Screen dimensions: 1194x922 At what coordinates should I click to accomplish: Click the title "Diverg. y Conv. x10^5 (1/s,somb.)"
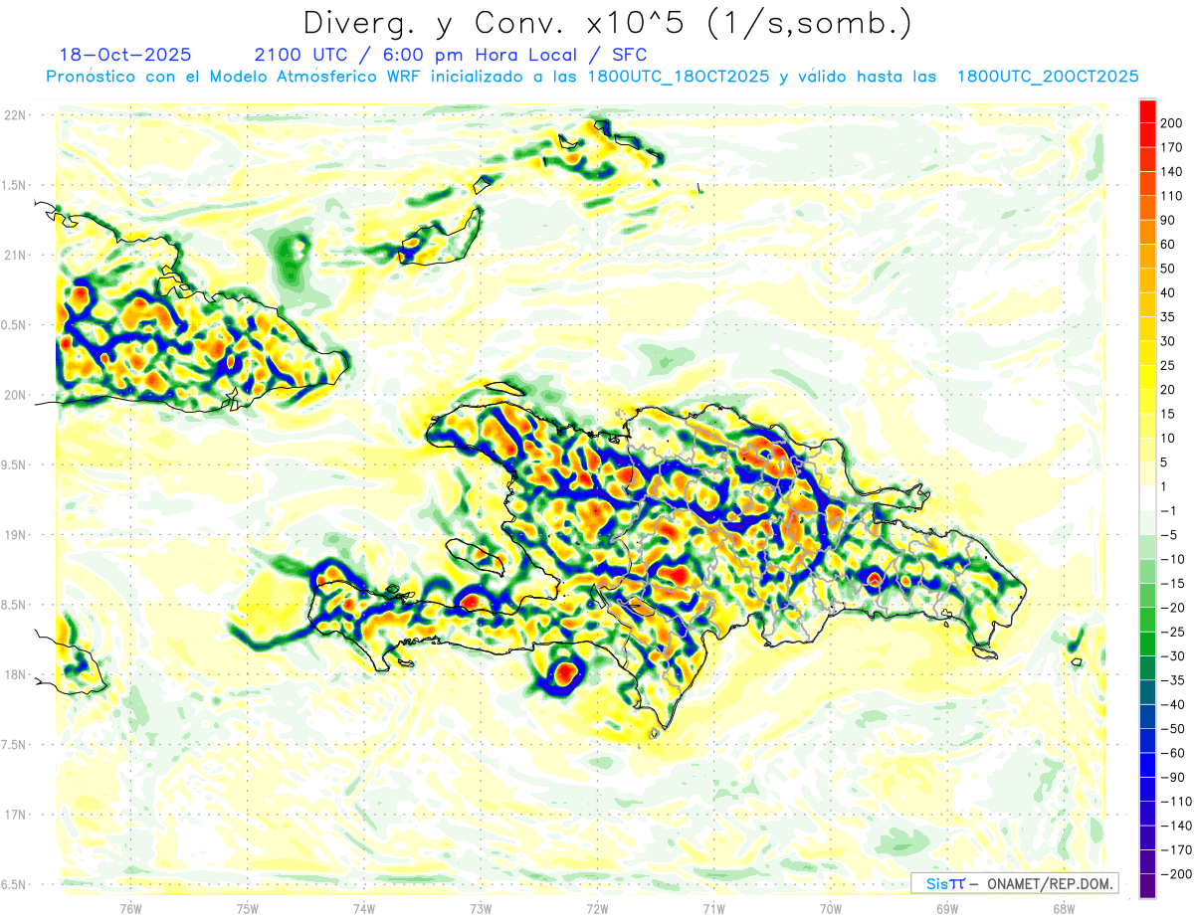(608, 23)
